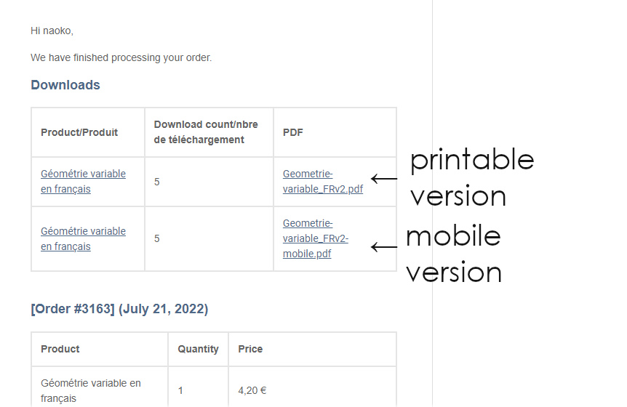Click the arrow pointing to mobile version PDF

(384, 247)
